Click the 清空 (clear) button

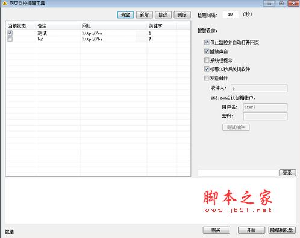pos(125,14)
